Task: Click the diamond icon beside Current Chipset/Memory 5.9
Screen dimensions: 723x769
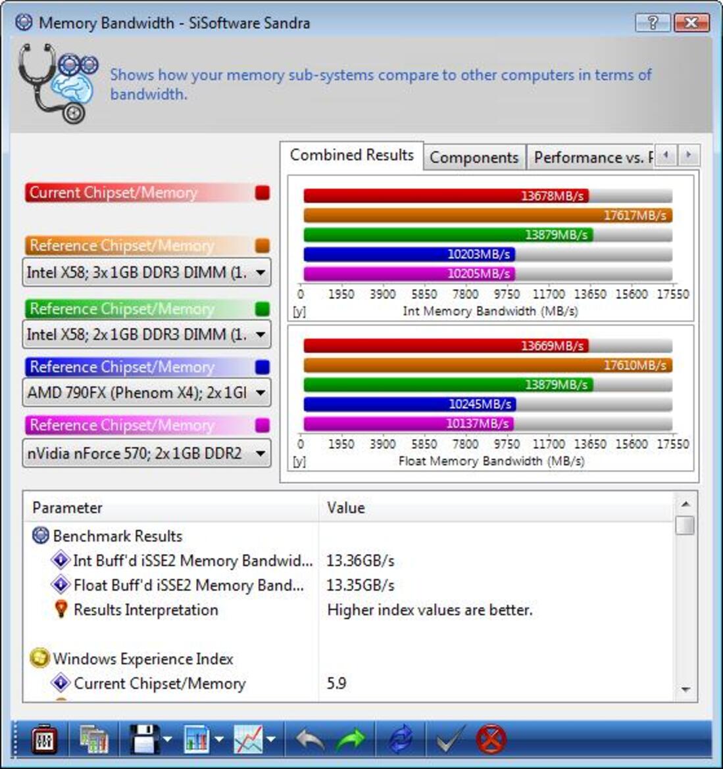Action: (x=61, y=683)
